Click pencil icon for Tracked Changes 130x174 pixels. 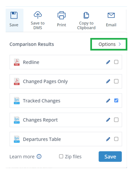(x=108, y=101)
